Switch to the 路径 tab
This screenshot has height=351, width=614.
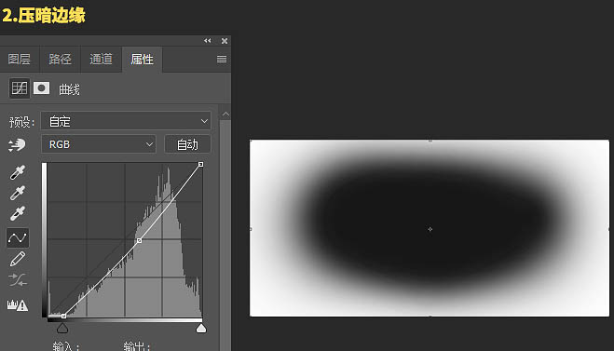coord(60,59)
